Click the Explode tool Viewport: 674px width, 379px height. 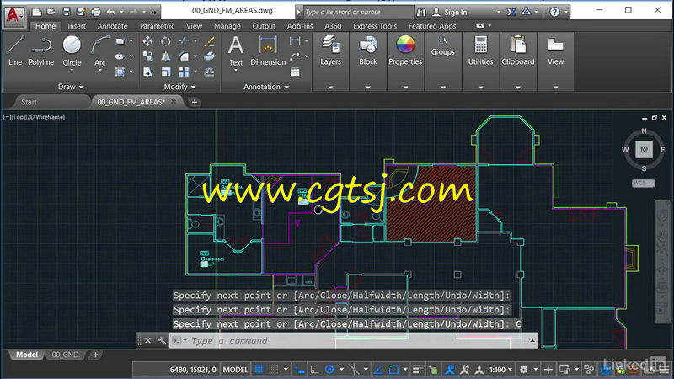point(210,56)
